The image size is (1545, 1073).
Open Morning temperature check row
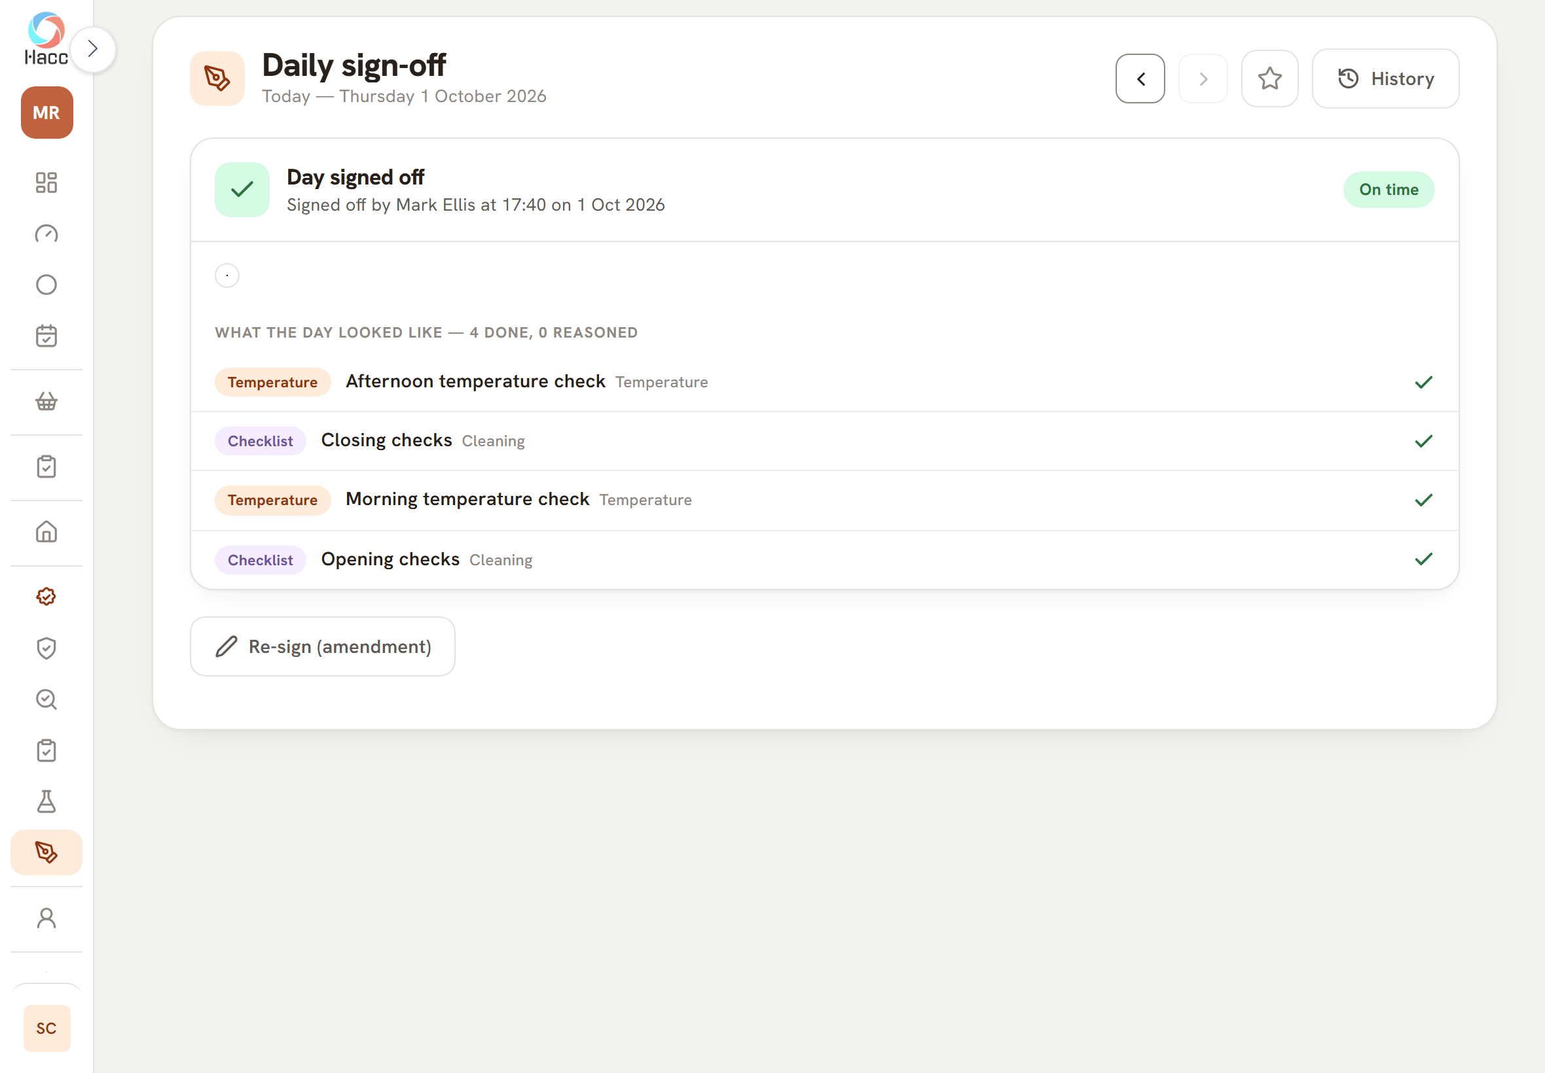click(x=824, y=501)
